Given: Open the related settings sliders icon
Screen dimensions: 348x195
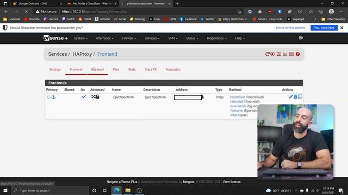Looking at the screenshot, I should pos(278,54).
